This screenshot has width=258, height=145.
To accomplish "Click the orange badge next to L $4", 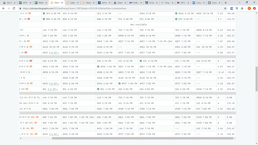I will pos(28,41).
